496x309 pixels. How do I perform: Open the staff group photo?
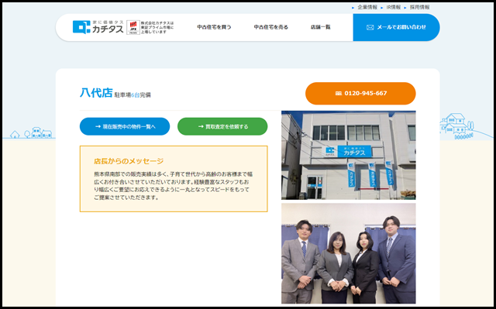click(x=348, y=253)
